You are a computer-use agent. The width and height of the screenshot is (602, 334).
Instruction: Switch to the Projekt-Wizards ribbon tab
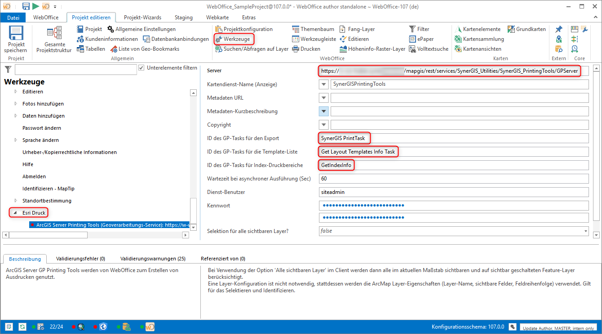point(142,18)
